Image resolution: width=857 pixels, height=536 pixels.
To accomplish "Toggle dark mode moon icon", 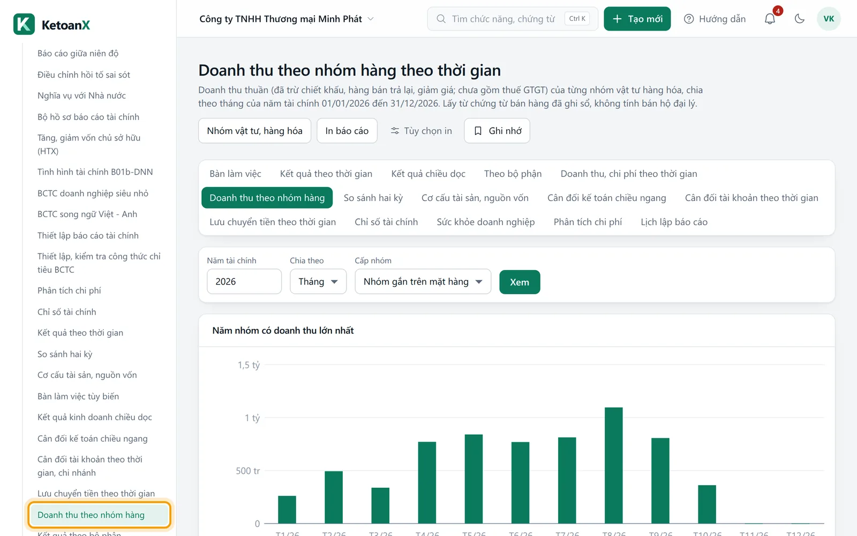I will point(800,19).
